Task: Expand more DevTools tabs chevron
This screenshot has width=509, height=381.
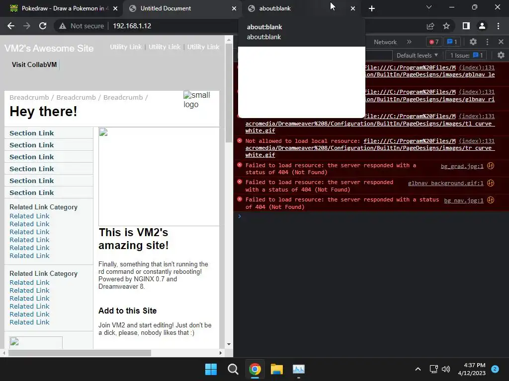Action: tap(409, 42)
